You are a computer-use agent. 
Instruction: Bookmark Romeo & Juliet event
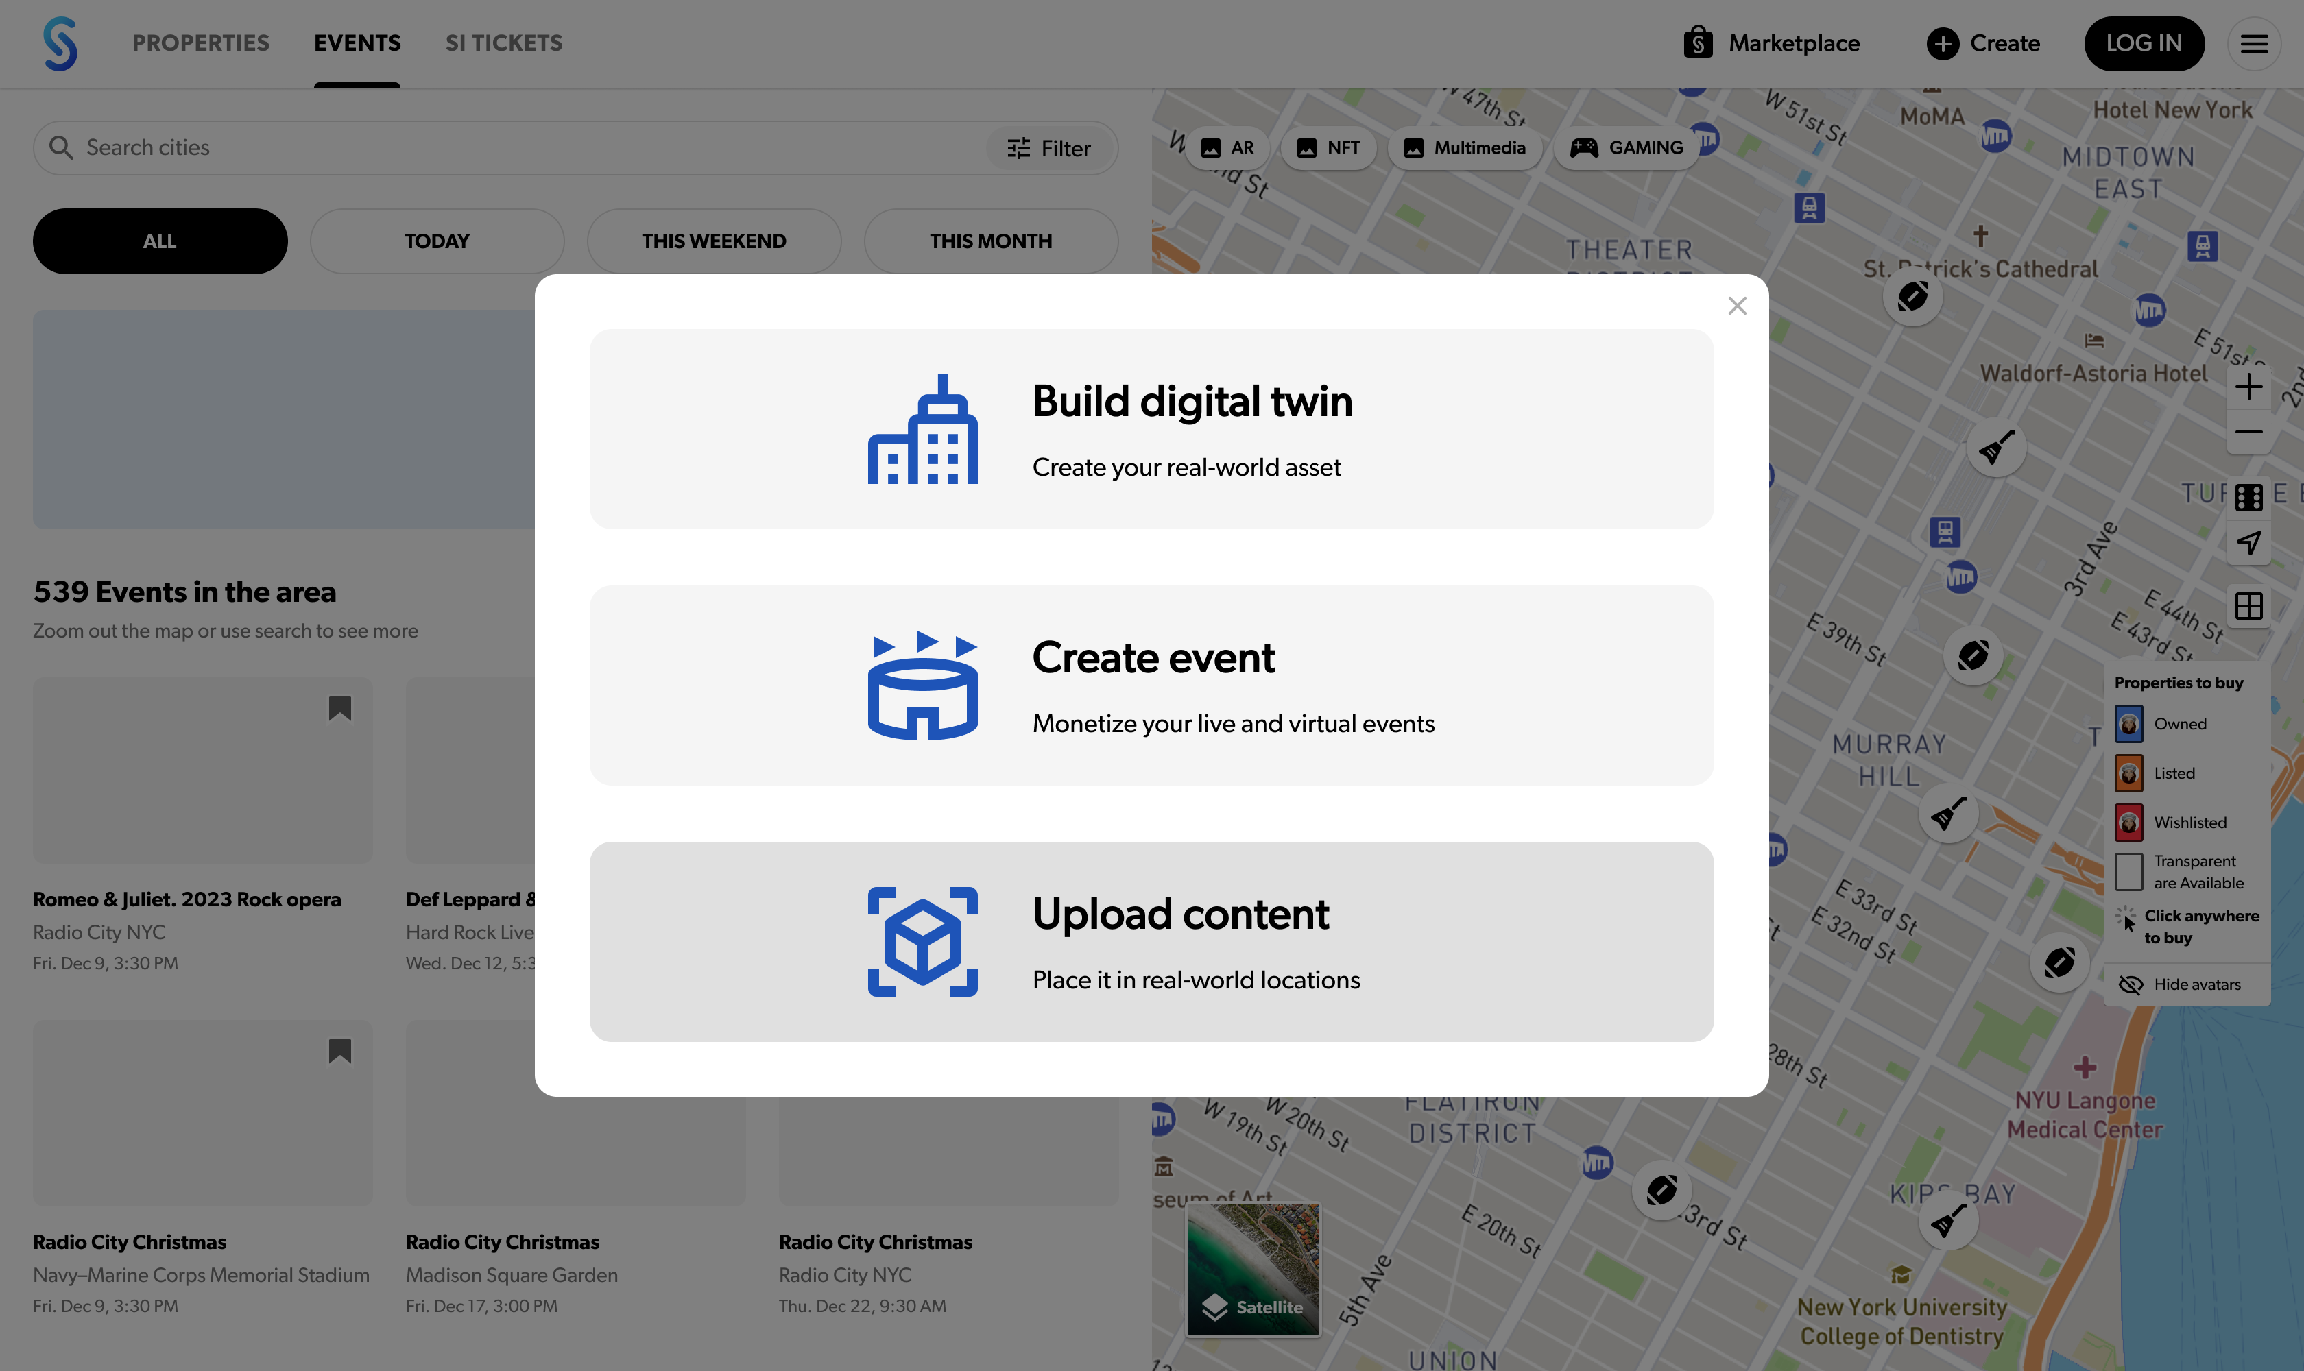click(x=340, y=709)
